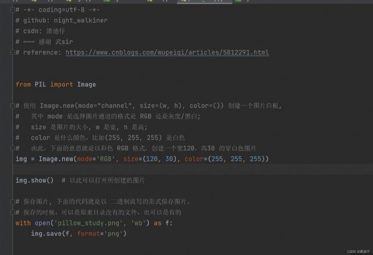Click the 'from' keyword in import line
The image size is (373, 255).
[23, 84]
